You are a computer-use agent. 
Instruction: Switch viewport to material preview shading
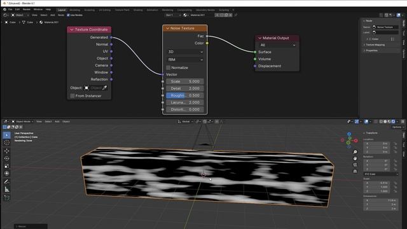coord(389,121)
